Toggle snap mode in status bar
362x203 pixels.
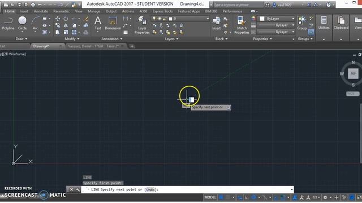point(228,197)
